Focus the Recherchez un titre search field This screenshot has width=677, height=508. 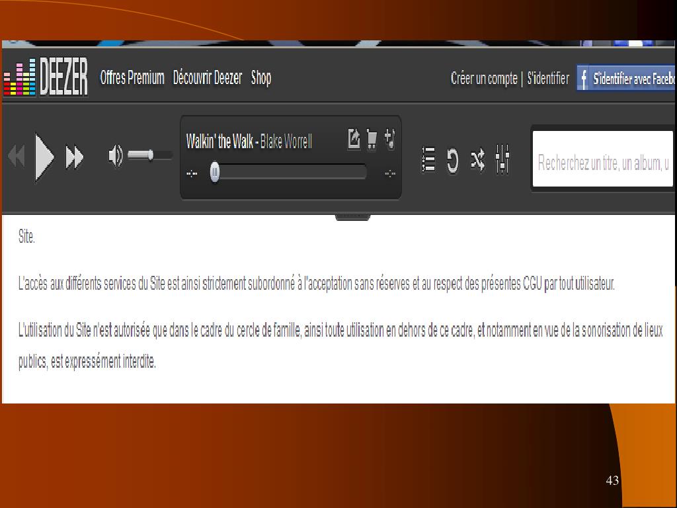point(603,159)
